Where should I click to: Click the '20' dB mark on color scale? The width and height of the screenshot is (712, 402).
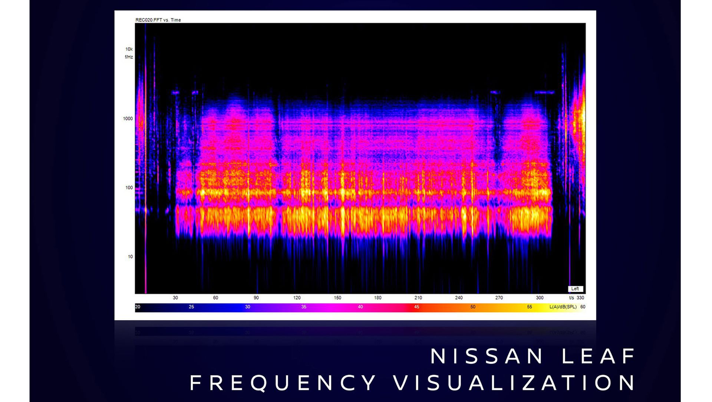pyautogui.click(x=138, y=307)
